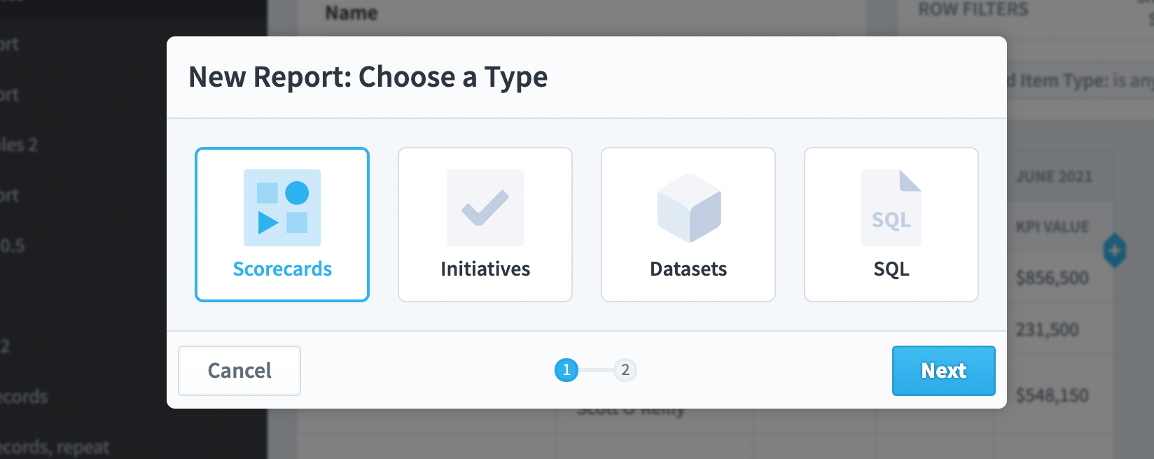
Task: Click the $856,500 KPI value cell
Action: click(1052, 278)
